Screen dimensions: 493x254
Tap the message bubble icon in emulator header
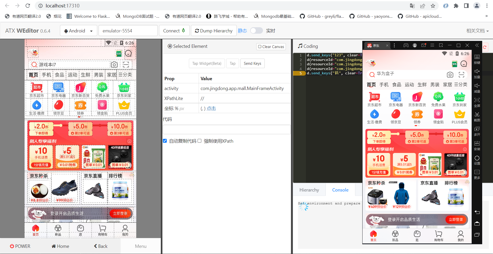[464, 64]
